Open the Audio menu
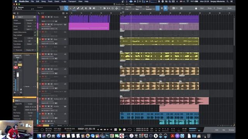 (x=64, y=2)
